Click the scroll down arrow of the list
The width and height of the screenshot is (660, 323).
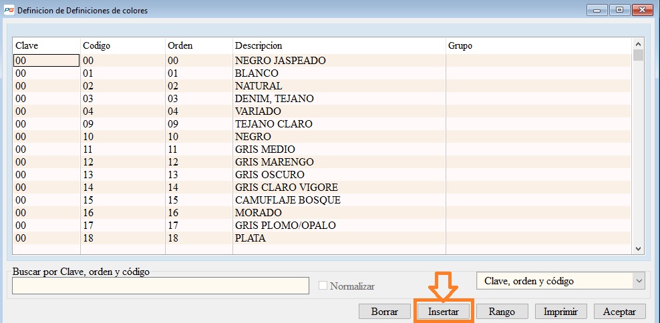coord(638,249)
